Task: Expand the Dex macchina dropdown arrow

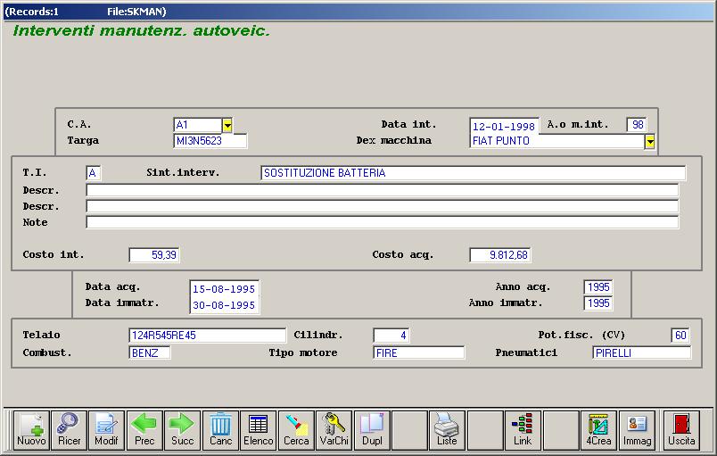Action: (650, 141)
